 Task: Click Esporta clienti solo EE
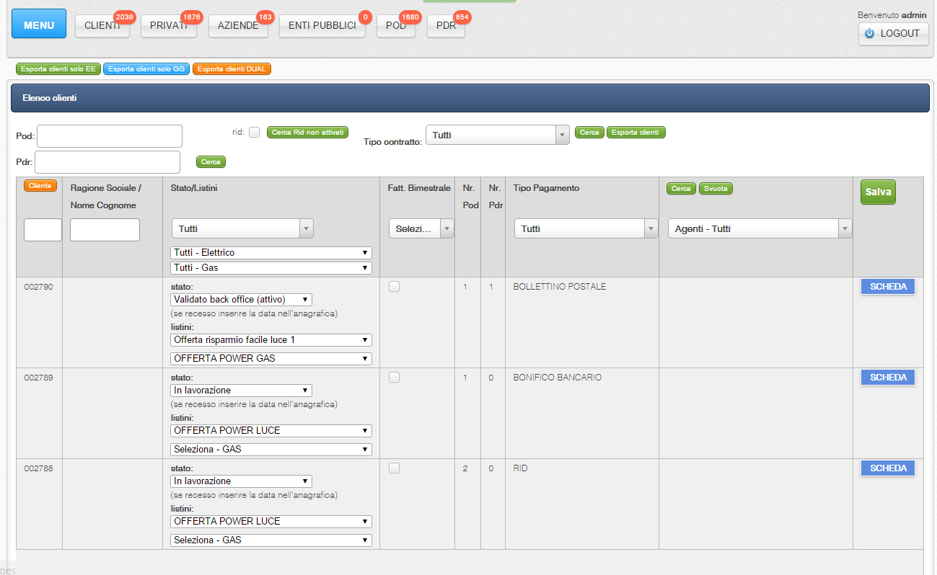58,69
